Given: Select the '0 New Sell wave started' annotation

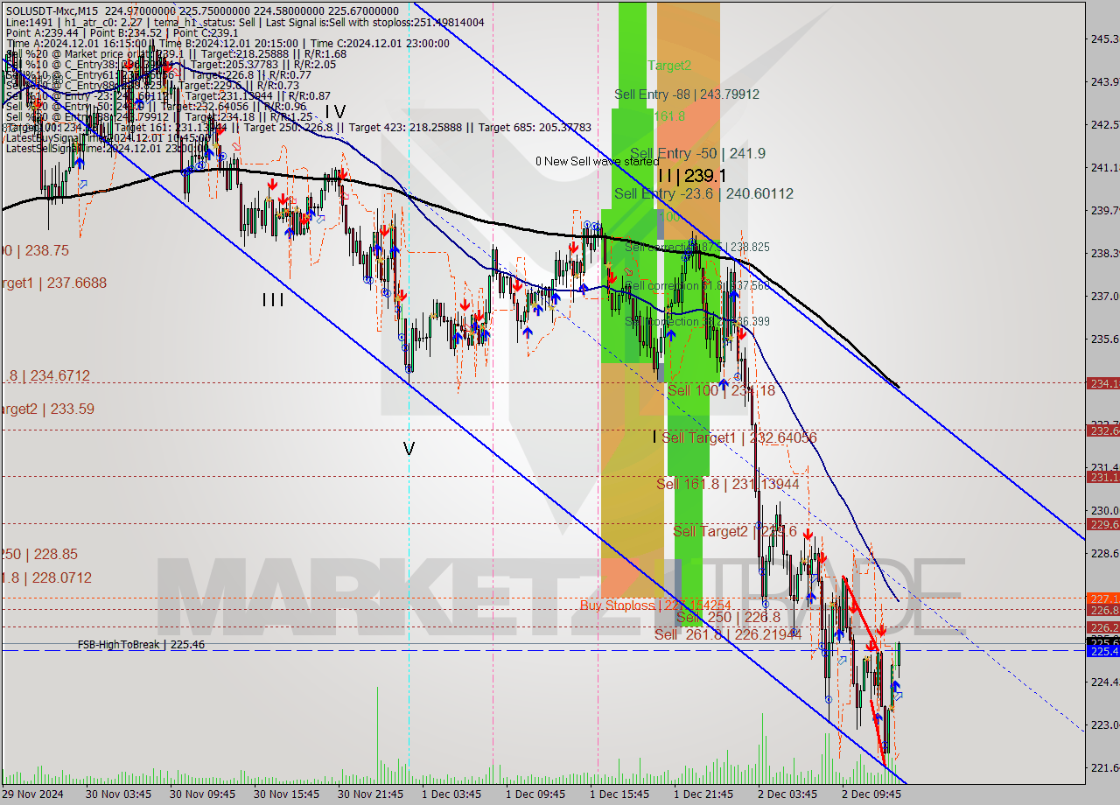Looking at the screenshot, I should [x=598, y=161].
